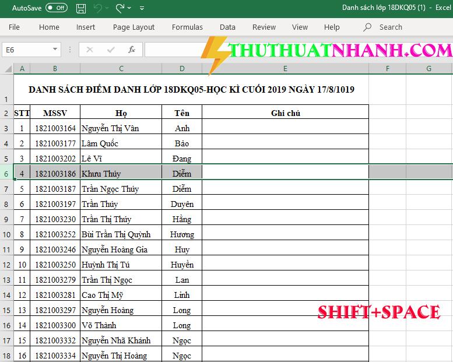Open the Formulas tab

(187, 27)
